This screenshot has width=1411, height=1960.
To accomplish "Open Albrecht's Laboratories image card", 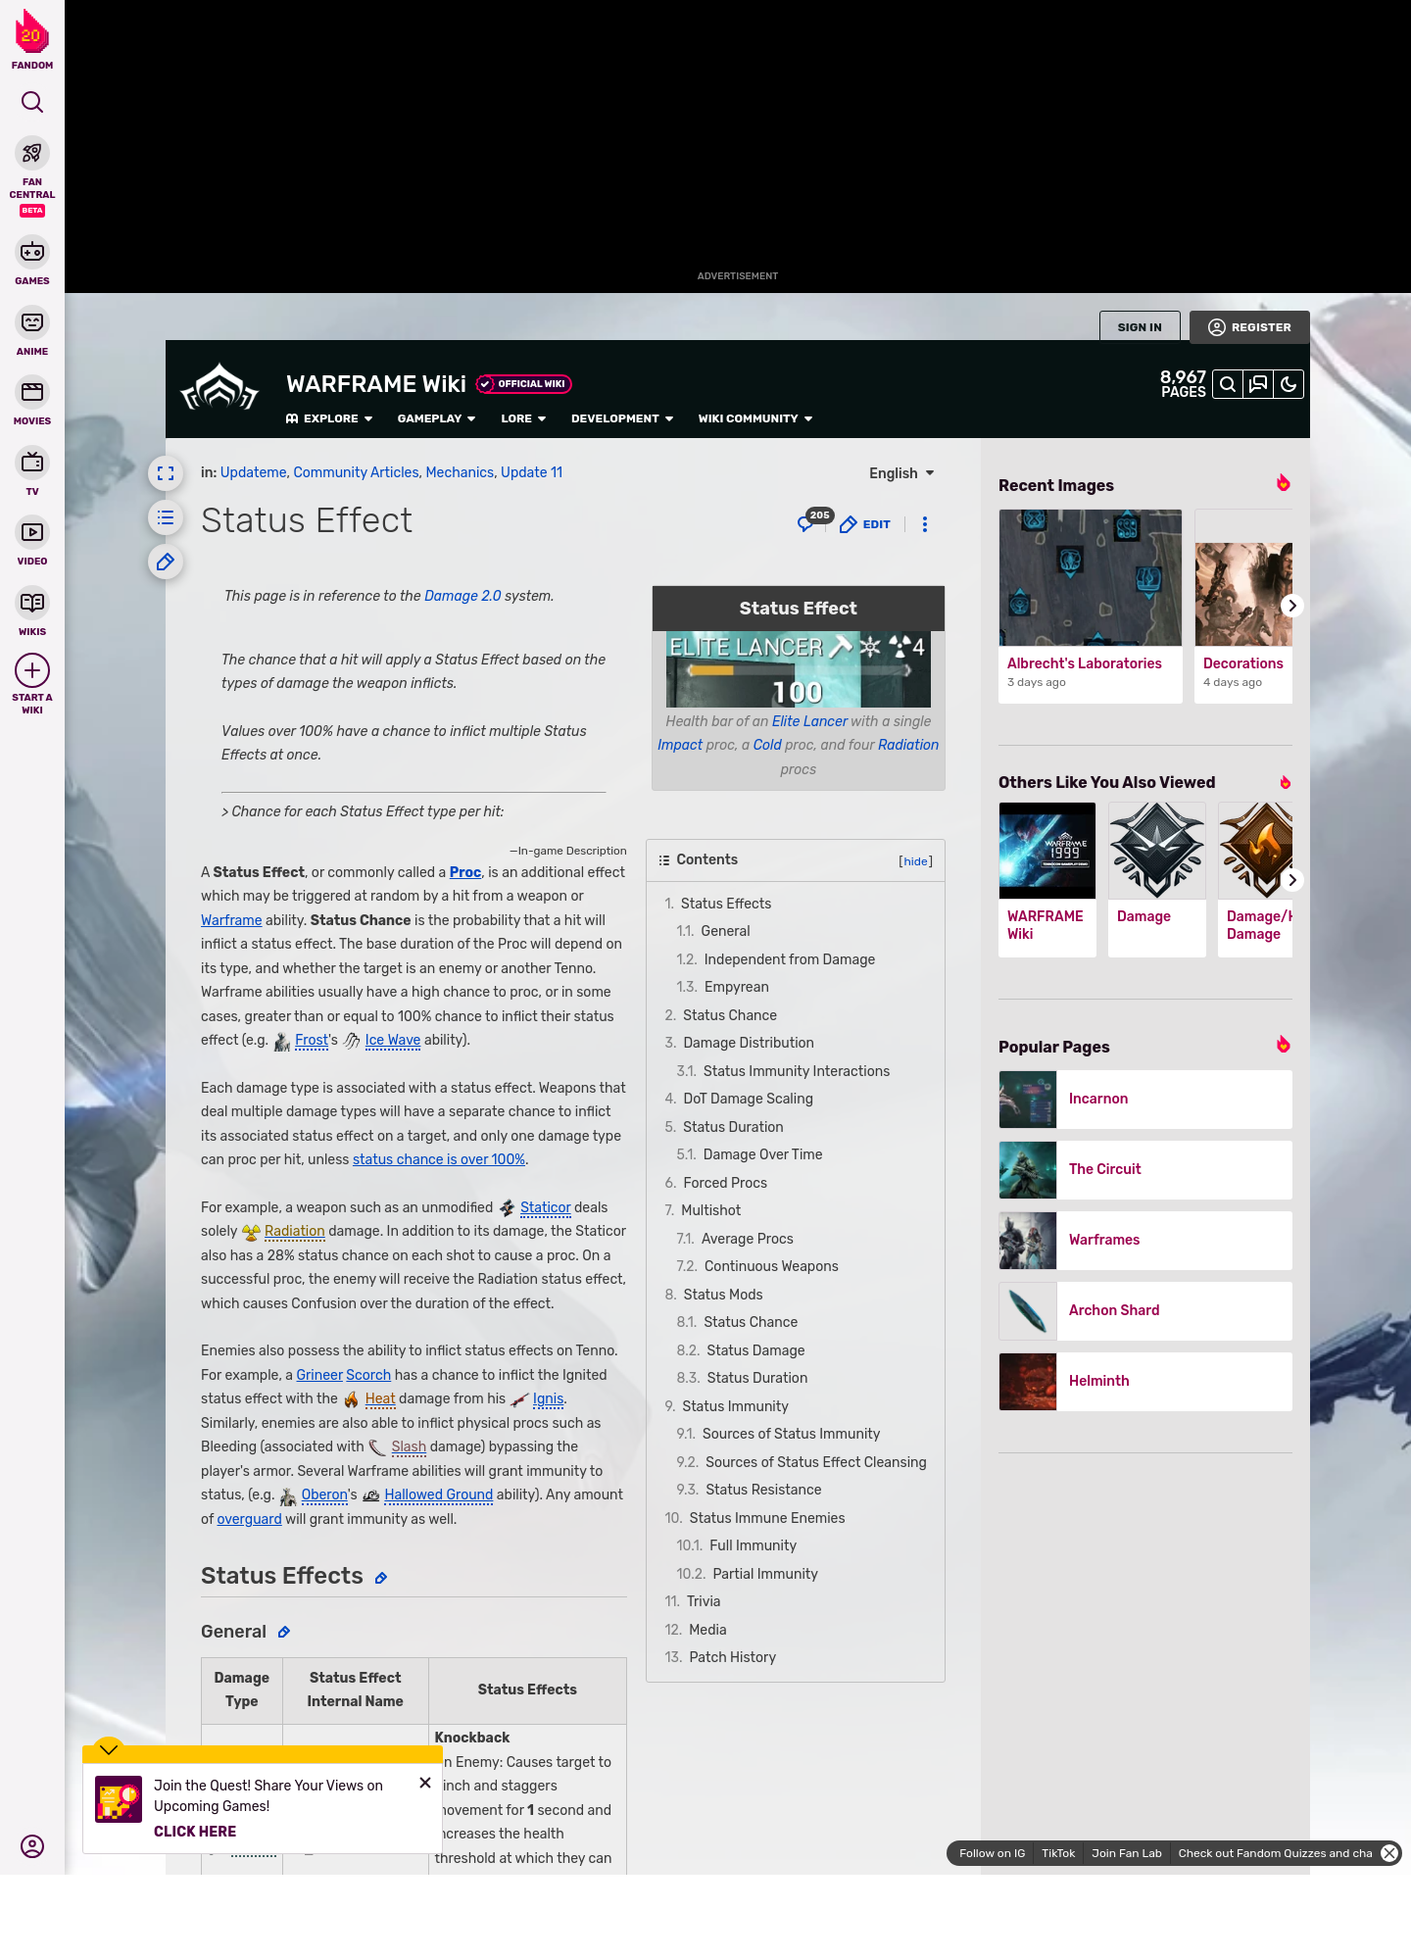I will point(1091,606).
